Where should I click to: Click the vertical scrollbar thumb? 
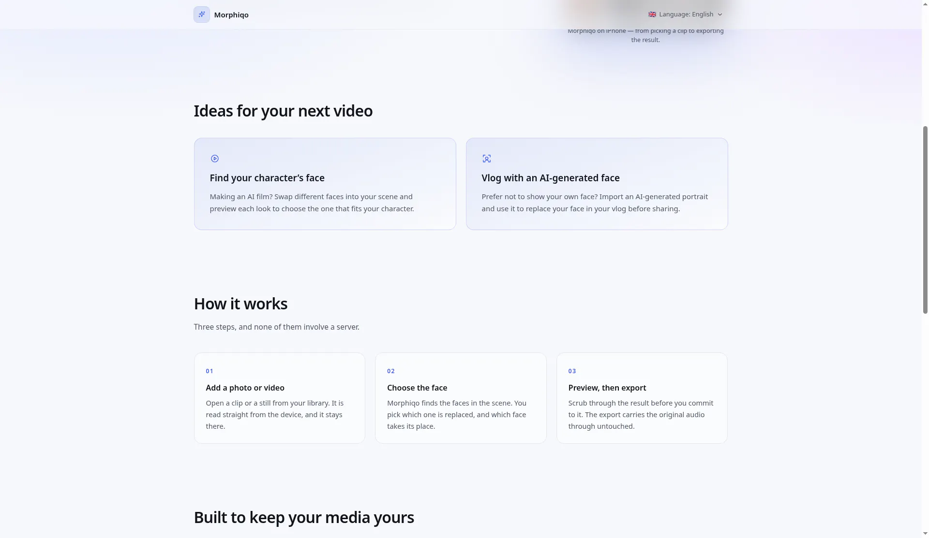pos(925,220)
